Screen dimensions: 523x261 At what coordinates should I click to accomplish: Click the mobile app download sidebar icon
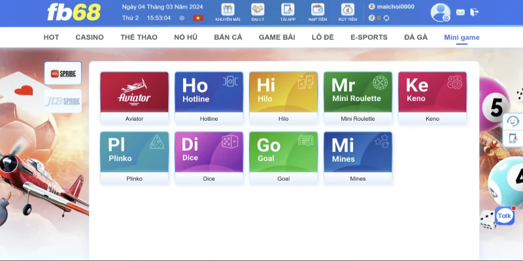coord(513,138)
